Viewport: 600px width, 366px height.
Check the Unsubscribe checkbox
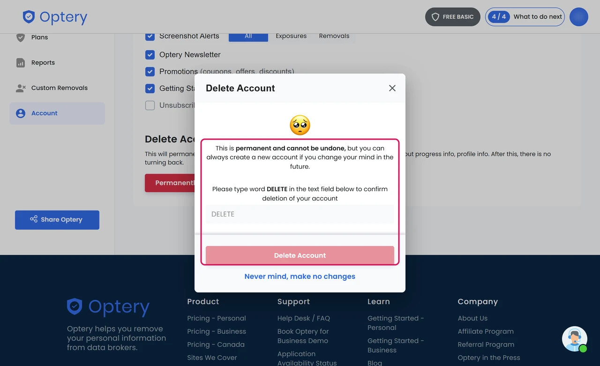150,105
